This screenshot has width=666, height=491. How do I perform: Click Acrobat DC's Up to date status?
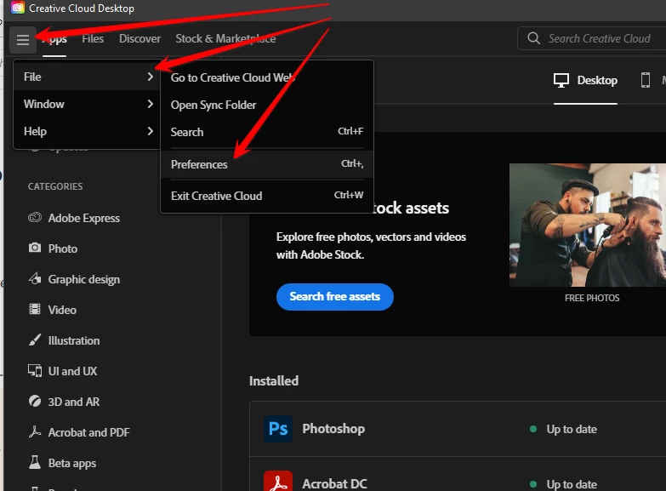(x=572, y=484)
